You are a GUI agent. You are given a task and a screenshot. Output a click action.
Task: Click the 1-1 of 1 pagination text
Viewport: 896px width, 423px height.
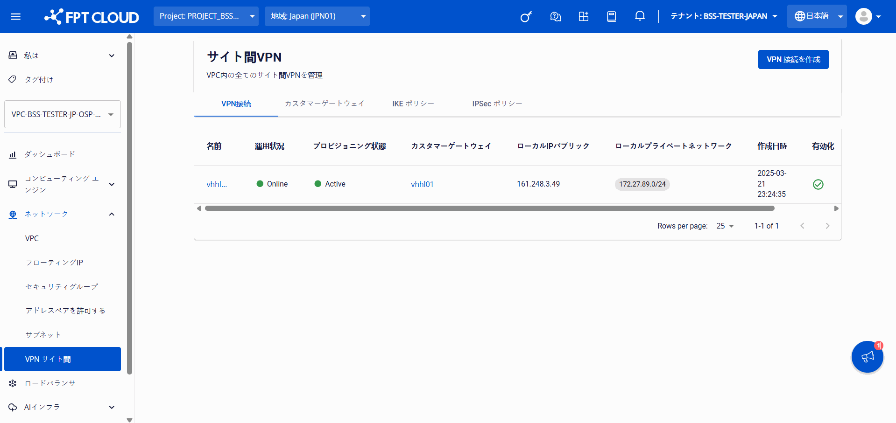[x=766, y=226]
